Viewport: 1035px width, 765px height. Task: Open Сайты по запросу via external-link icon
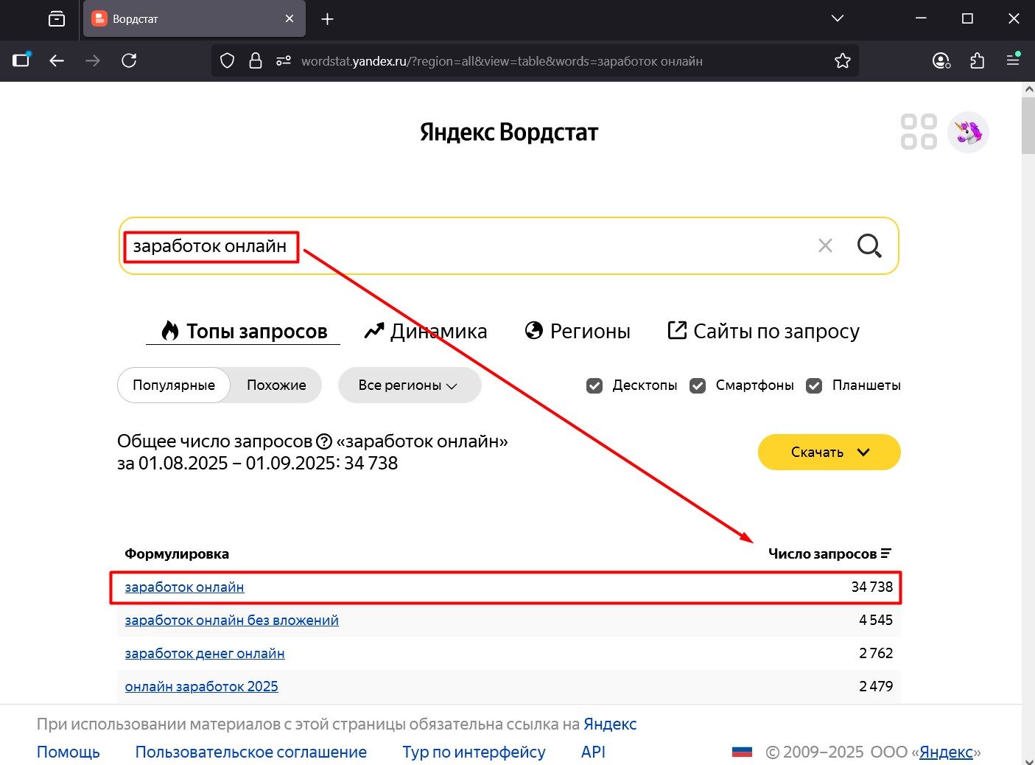tap(676, 331)
